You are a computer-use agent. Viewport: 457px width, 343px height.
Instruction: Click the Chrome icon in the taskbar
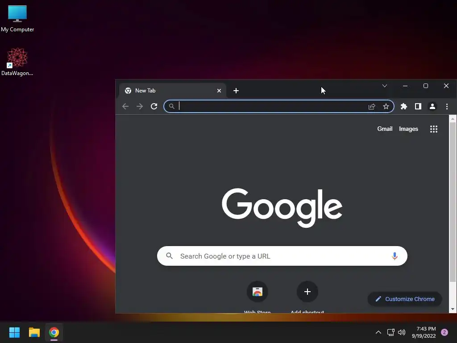(54, 332)
